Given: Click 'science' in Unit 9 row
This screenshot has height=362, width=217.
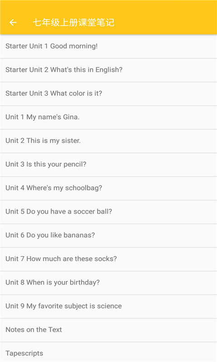Looking at the screenshot, I should [109, 306].
